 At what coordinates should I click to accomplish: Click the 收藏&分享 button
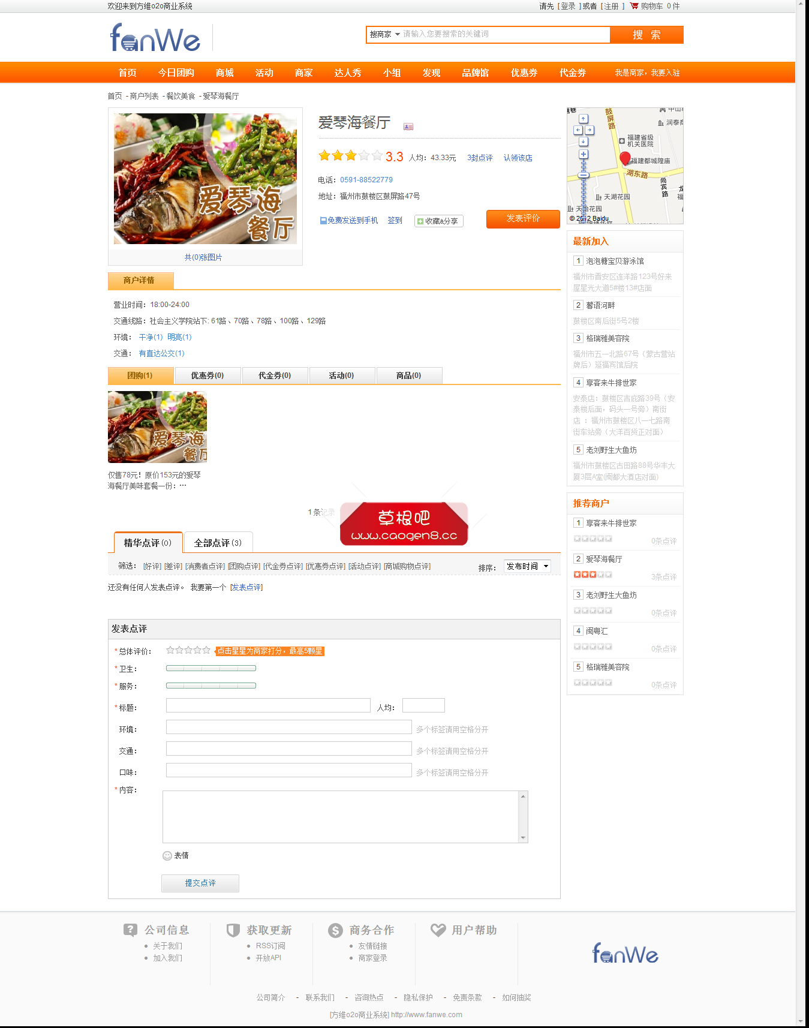[x=438, y=221]
